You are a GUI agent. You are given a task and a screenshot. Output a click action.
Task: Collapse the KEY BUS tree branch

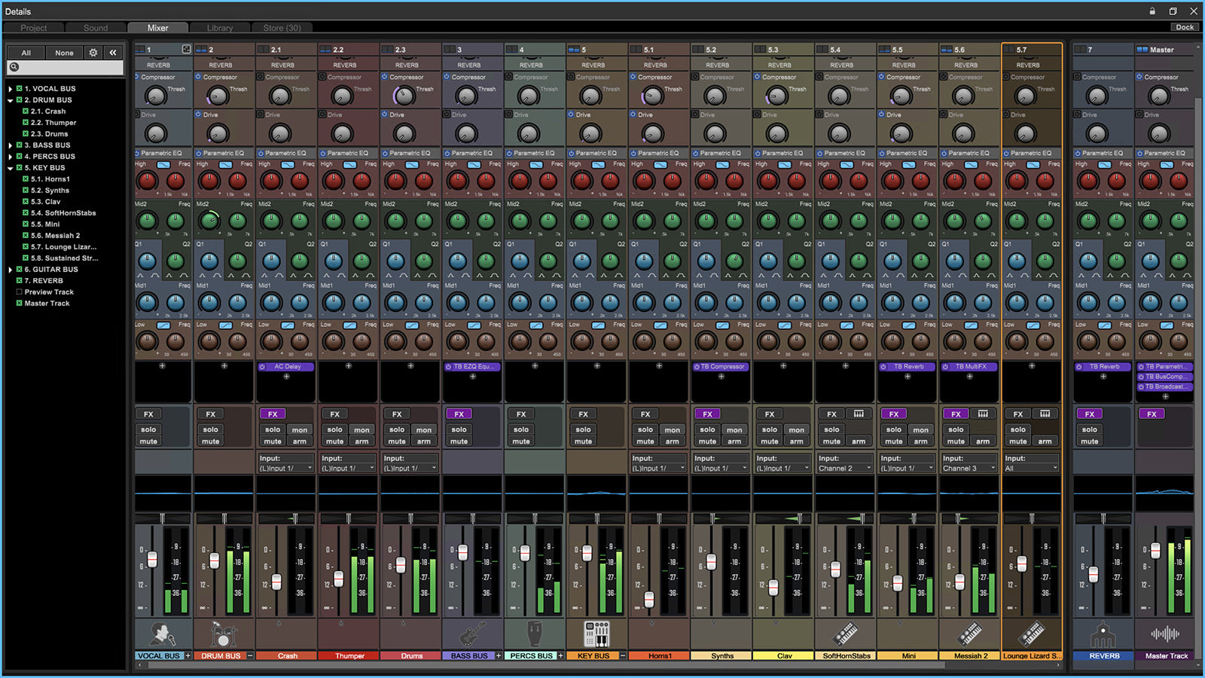click(x=9, y=167)
